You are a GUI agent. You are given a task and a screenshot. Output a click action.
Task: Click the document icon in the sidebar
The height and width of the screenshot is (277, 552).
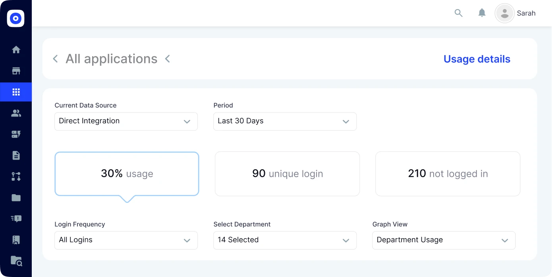(x=16, y=155)
